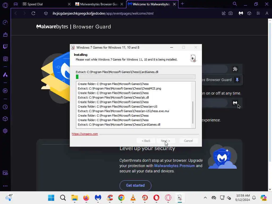
Task: Launch Google Chrome from taskbar
Action: [121, 198]
